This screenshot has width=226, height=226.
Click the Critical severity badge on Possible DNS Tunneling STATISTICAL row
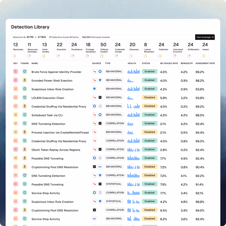(16, 184)
